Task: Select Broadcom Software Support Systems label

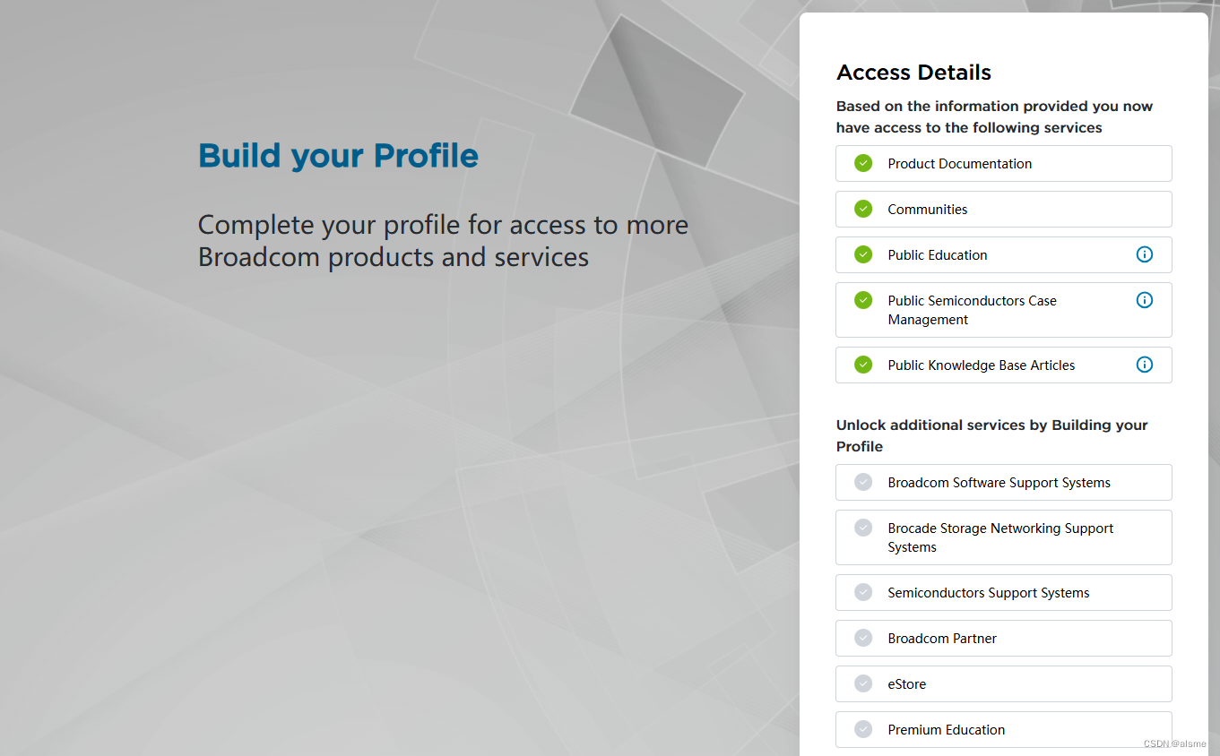Action: click(x=999, y=483)
